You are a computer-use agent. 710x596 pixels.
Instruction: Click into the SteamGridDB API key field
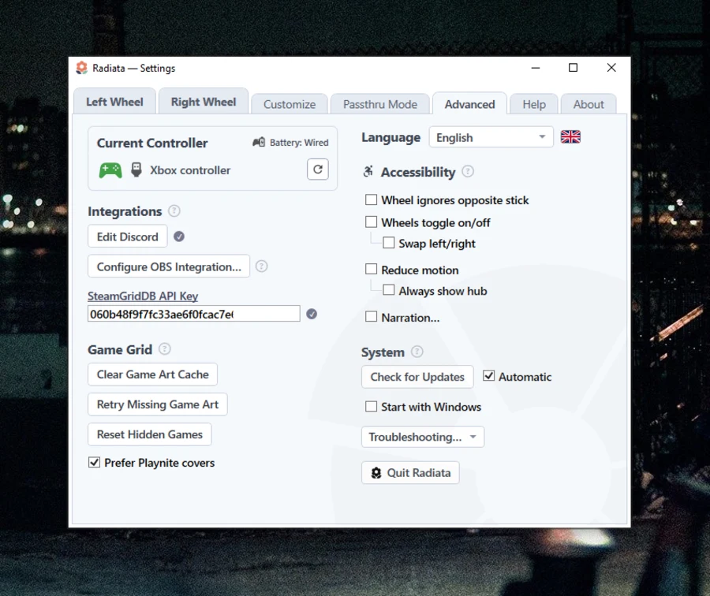click(194, 314)
